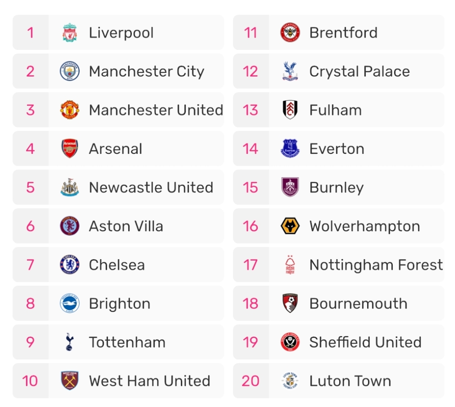Screen dimensions: 455x407
Task: Click the Newcastle United crest icon
Action: [70, 188]
